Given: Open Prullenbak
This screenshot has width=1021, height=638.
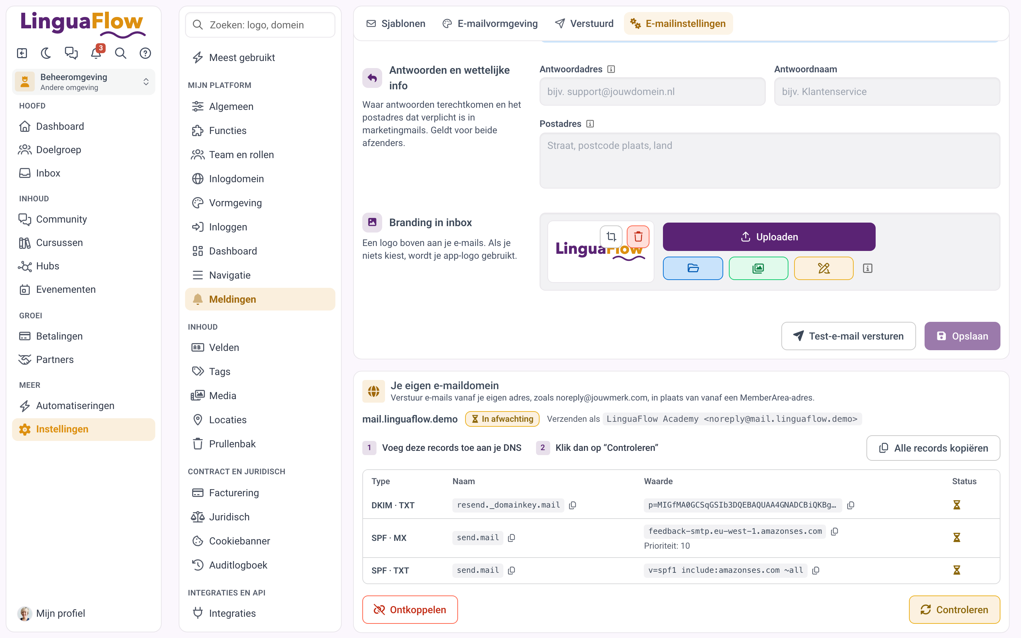Looking at the screenshot, I should tap(260, 444).
